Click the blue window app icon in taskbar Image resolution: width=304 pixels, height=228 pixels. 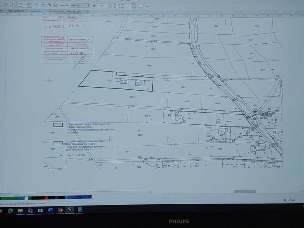point(40,210)
